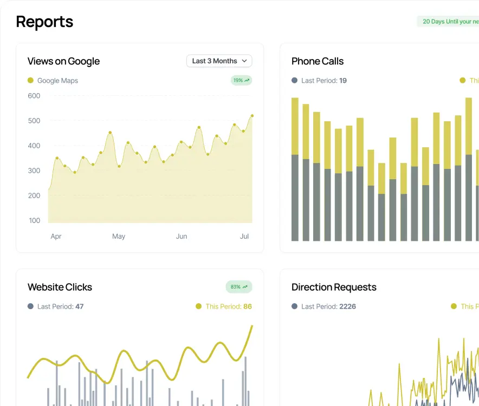Click the yellow legend dot in Phone Calls card
The height and width of the screenshot is (406, 479).
pos(462,81)
